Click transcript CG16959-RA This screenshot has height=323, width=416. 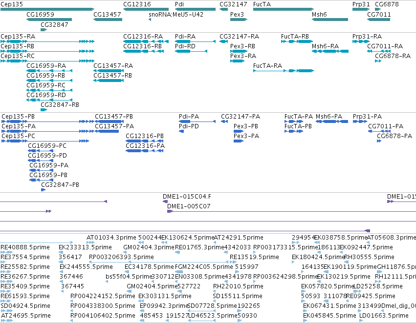[46, 66]
